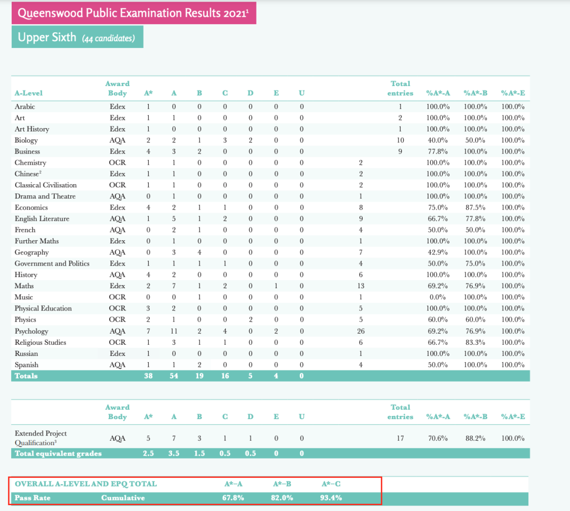Click the Extended Project Qualification label
Image resolution: width=570 pixels, height=511 pixels.
pyautogui.click(x=41, y=438)
